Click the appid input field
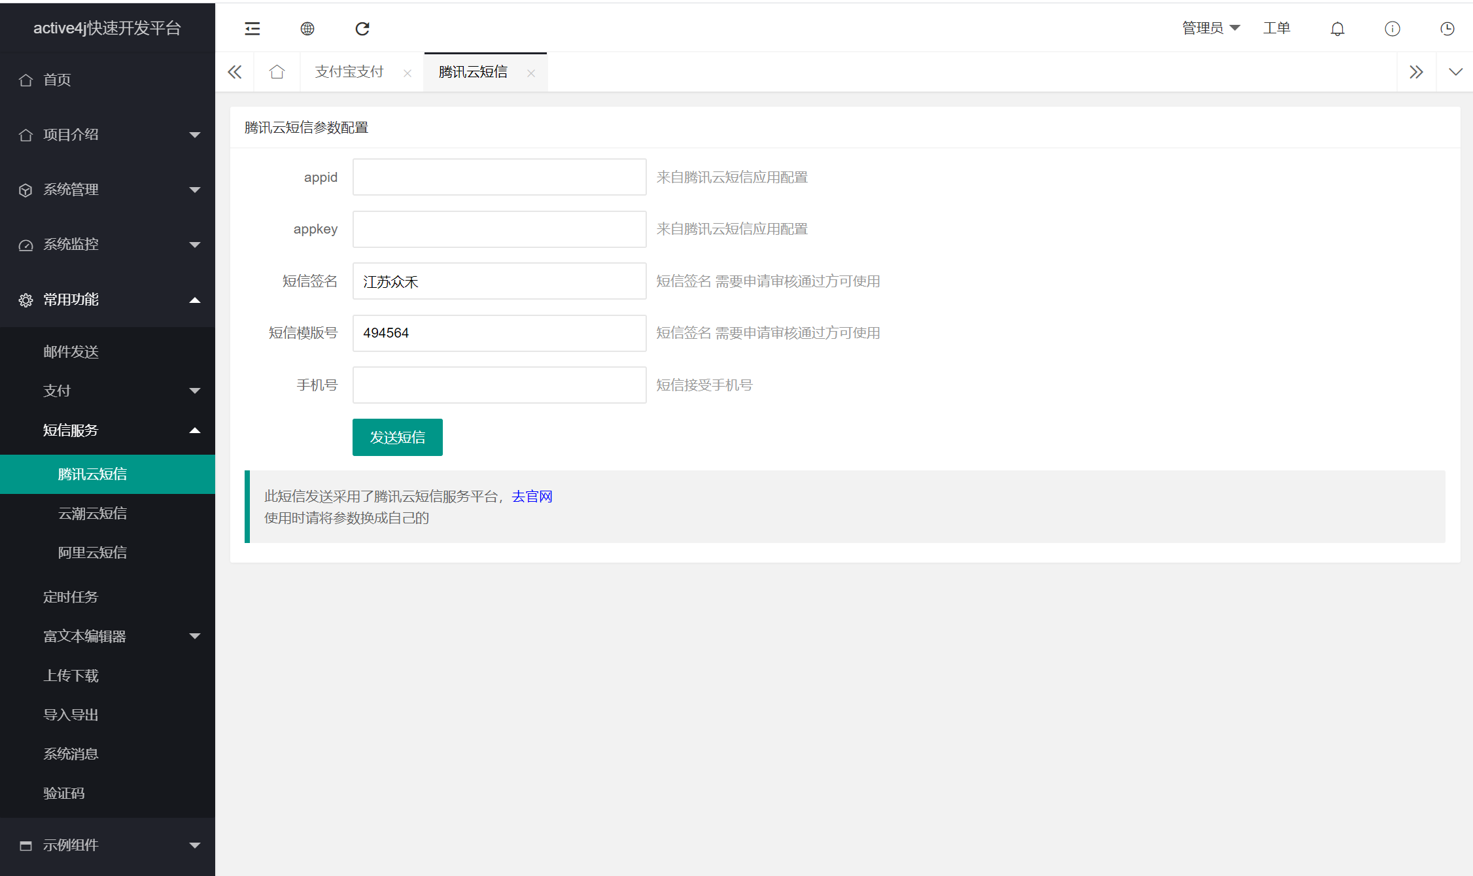The image size is (1473, 876). coord(499,177)
